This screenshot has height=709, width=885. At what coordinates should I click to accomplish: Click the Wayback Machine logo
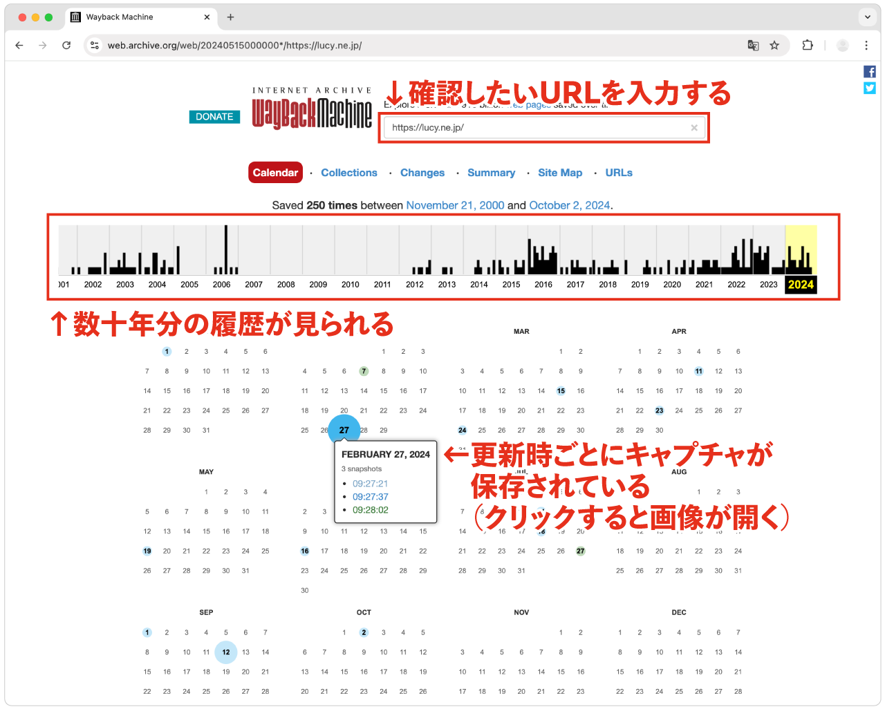tap(312, 108)
